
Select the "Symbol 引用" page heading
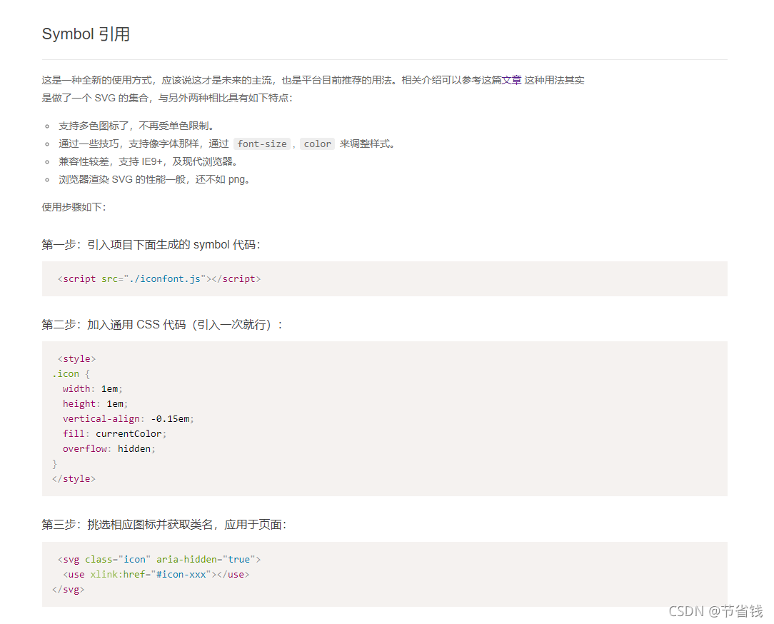(x=85, y=34)
